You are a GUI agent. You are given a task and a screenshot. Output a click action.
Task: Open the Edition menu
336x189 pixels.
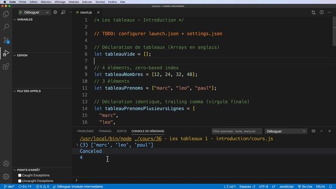point(34,2)
